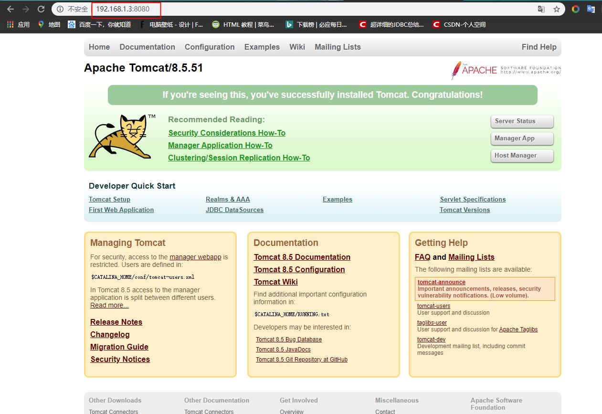Open the 应用 apps grid shortcut

pyautogui.click(x=18, y=24)
